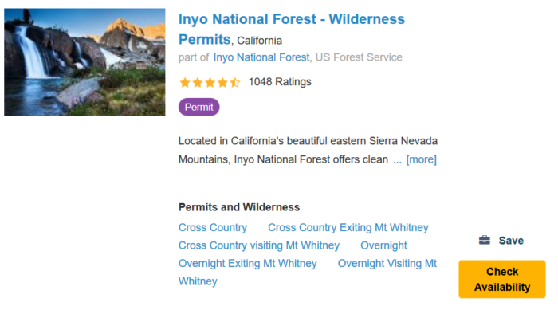
Task: Select the Cross Country permit link
Action: click(x=213, y=227)
